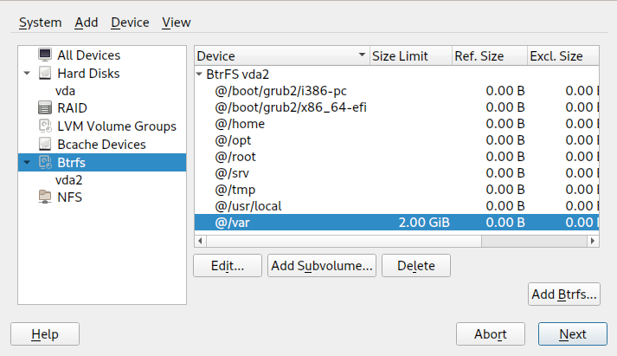Click the NFS folder icon

[45, 197]
